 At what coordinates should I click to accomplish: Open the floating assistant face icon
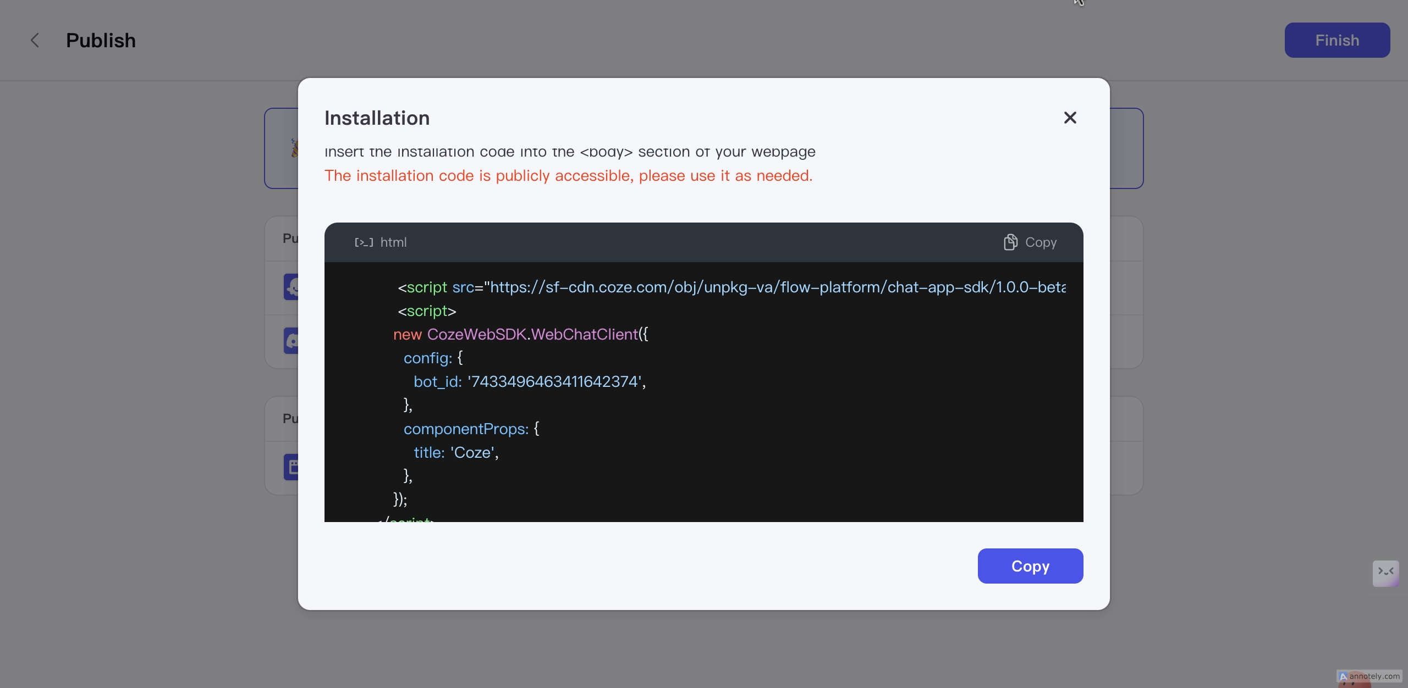(x=1385, y=573)
